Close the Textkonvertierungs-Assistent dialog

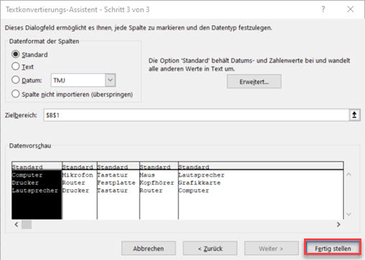pos(351,9)
